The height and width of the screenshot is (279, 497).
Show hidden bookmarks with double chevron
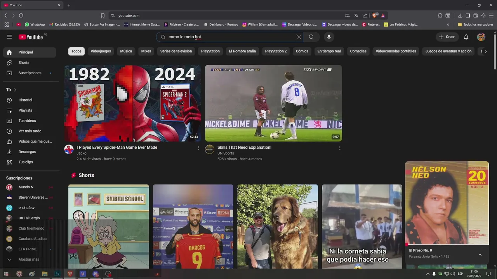click(448, 24)
